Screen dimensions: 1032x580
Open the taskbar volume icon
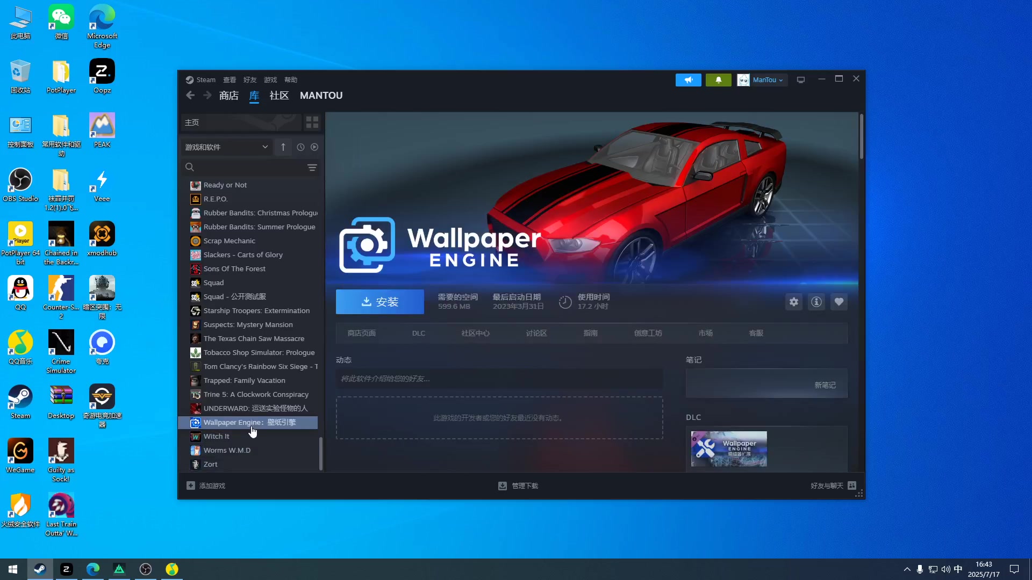945,569
